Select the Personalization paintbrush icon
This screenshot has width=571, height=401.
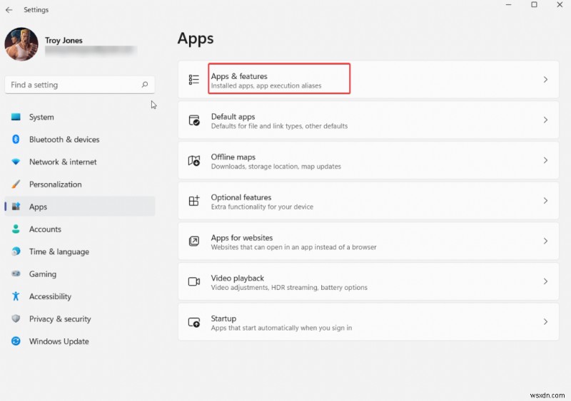pyautogui.click(x=16, y=184)
